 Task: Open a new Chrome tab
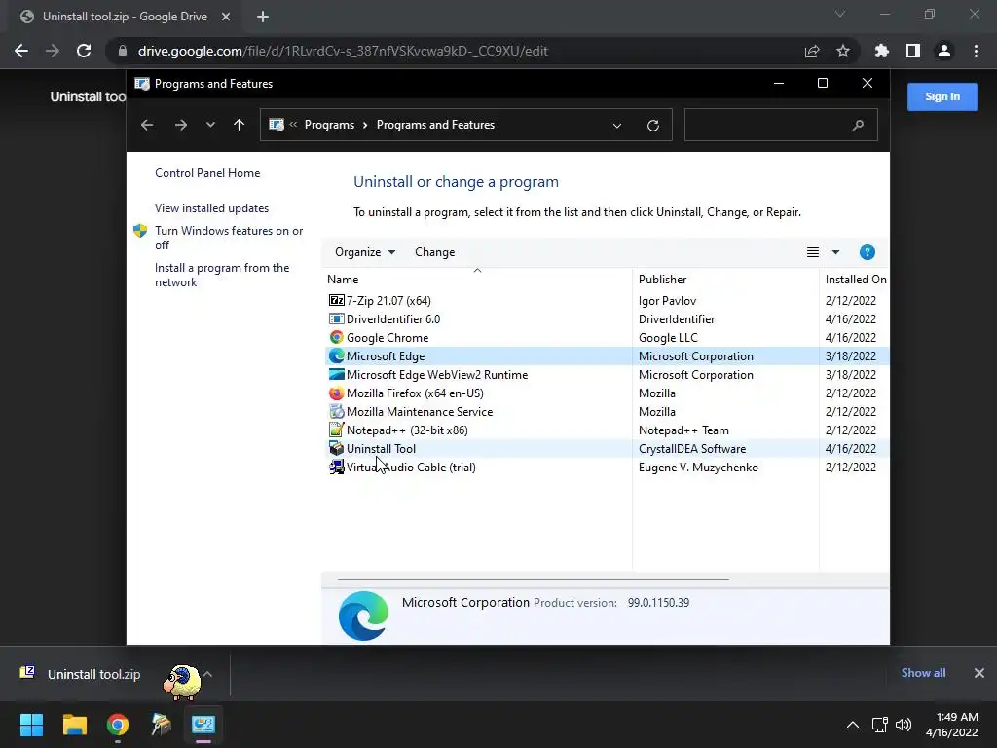point(263,17)
